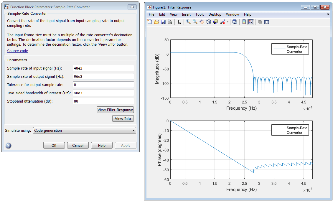Expand the toolbar dock arrow at menu bar end

point(327,14)
